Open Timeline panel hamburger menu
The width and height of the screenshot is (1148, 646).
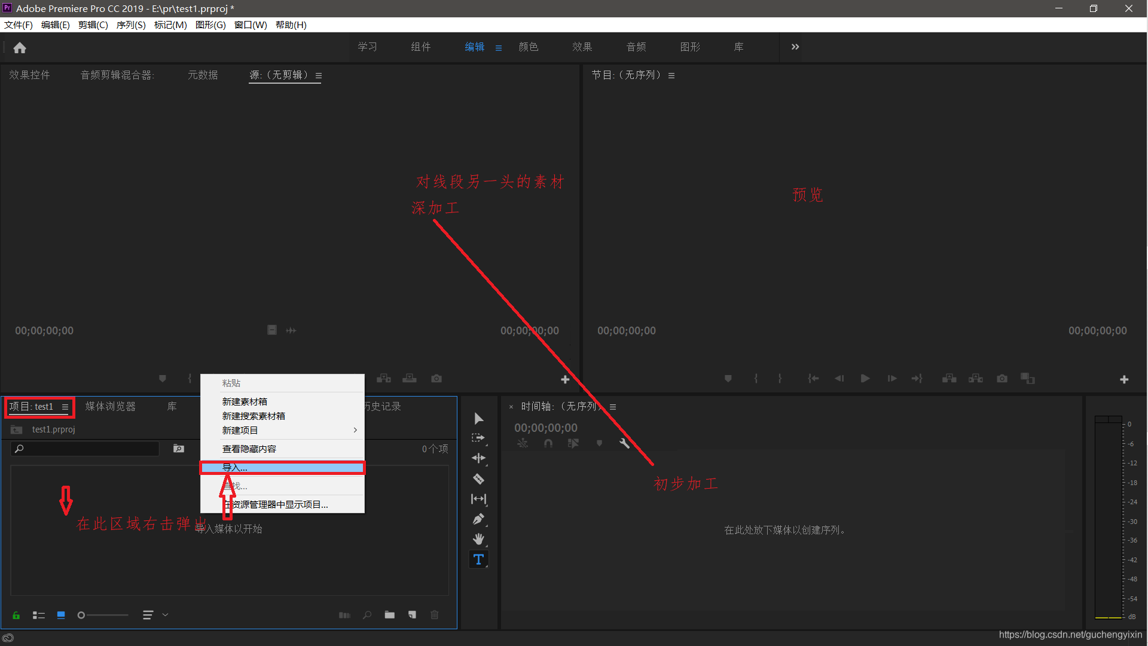click(x=613, y=407)
